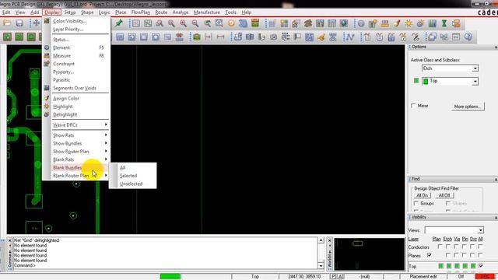Toggle Conductors Plan visibility checkbox
This screenshot has width=498, height=280.
point(440,247)
